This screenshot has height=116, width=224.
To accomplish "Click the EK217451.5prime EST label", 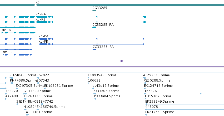I will pyautogui.click(x=160, y=112).
